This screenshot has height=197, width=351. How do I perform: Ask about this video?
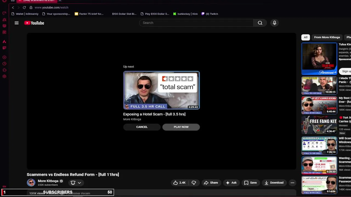[231, 183]
